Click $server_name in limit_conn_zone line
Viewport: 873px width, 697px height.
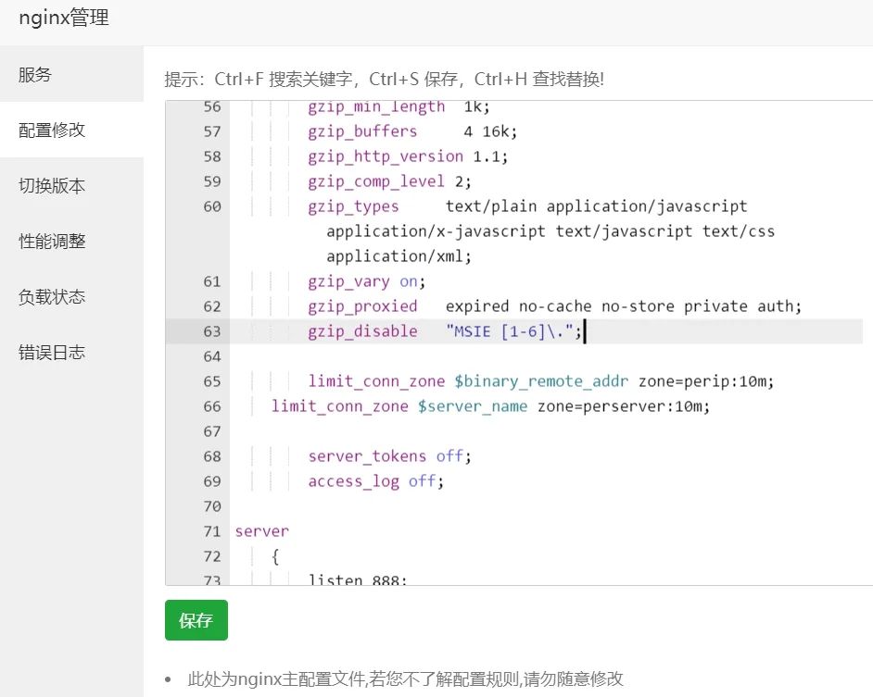[473, 406]
